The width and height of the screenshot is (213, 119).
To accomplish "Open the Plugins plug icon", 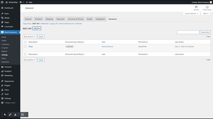I will (2, 86).
